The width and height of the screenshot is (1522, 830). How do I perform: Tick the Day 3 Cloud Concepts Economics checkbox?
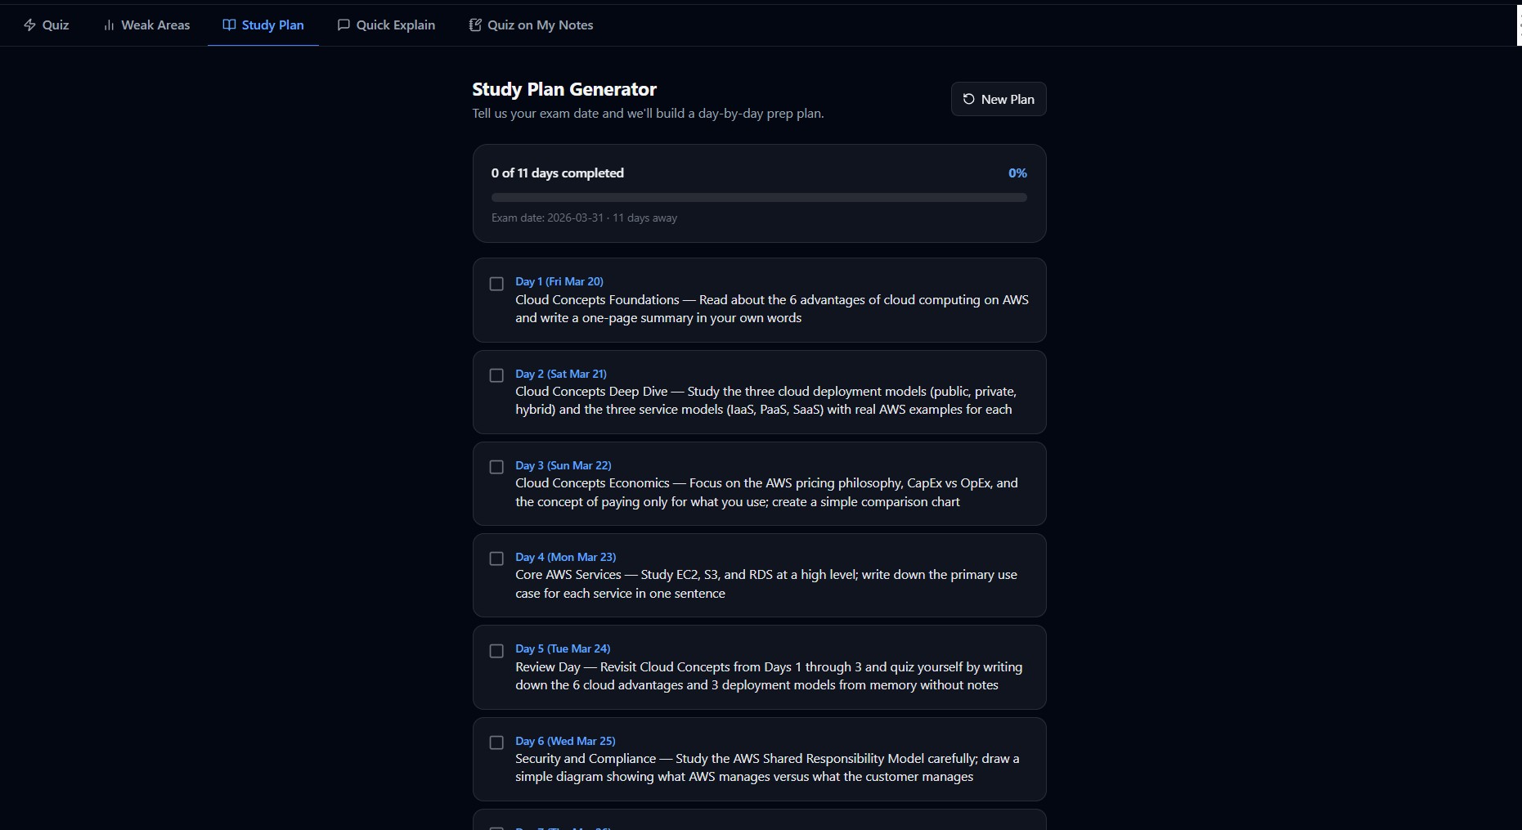click(496, 467)
